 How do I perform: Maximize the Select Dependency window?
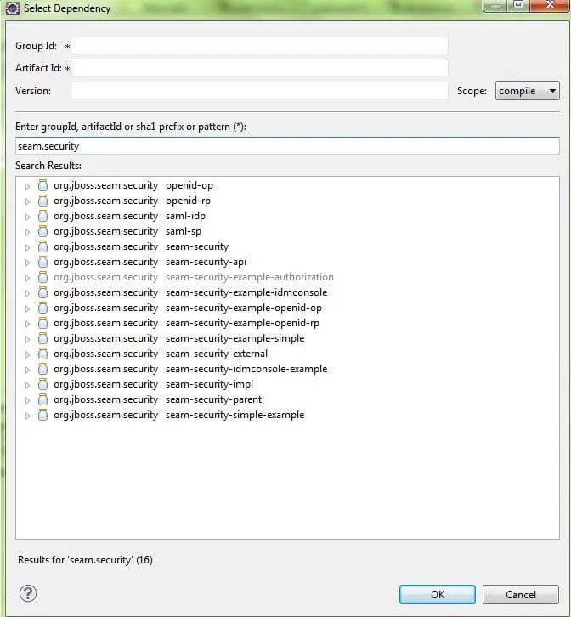(518, 5)
